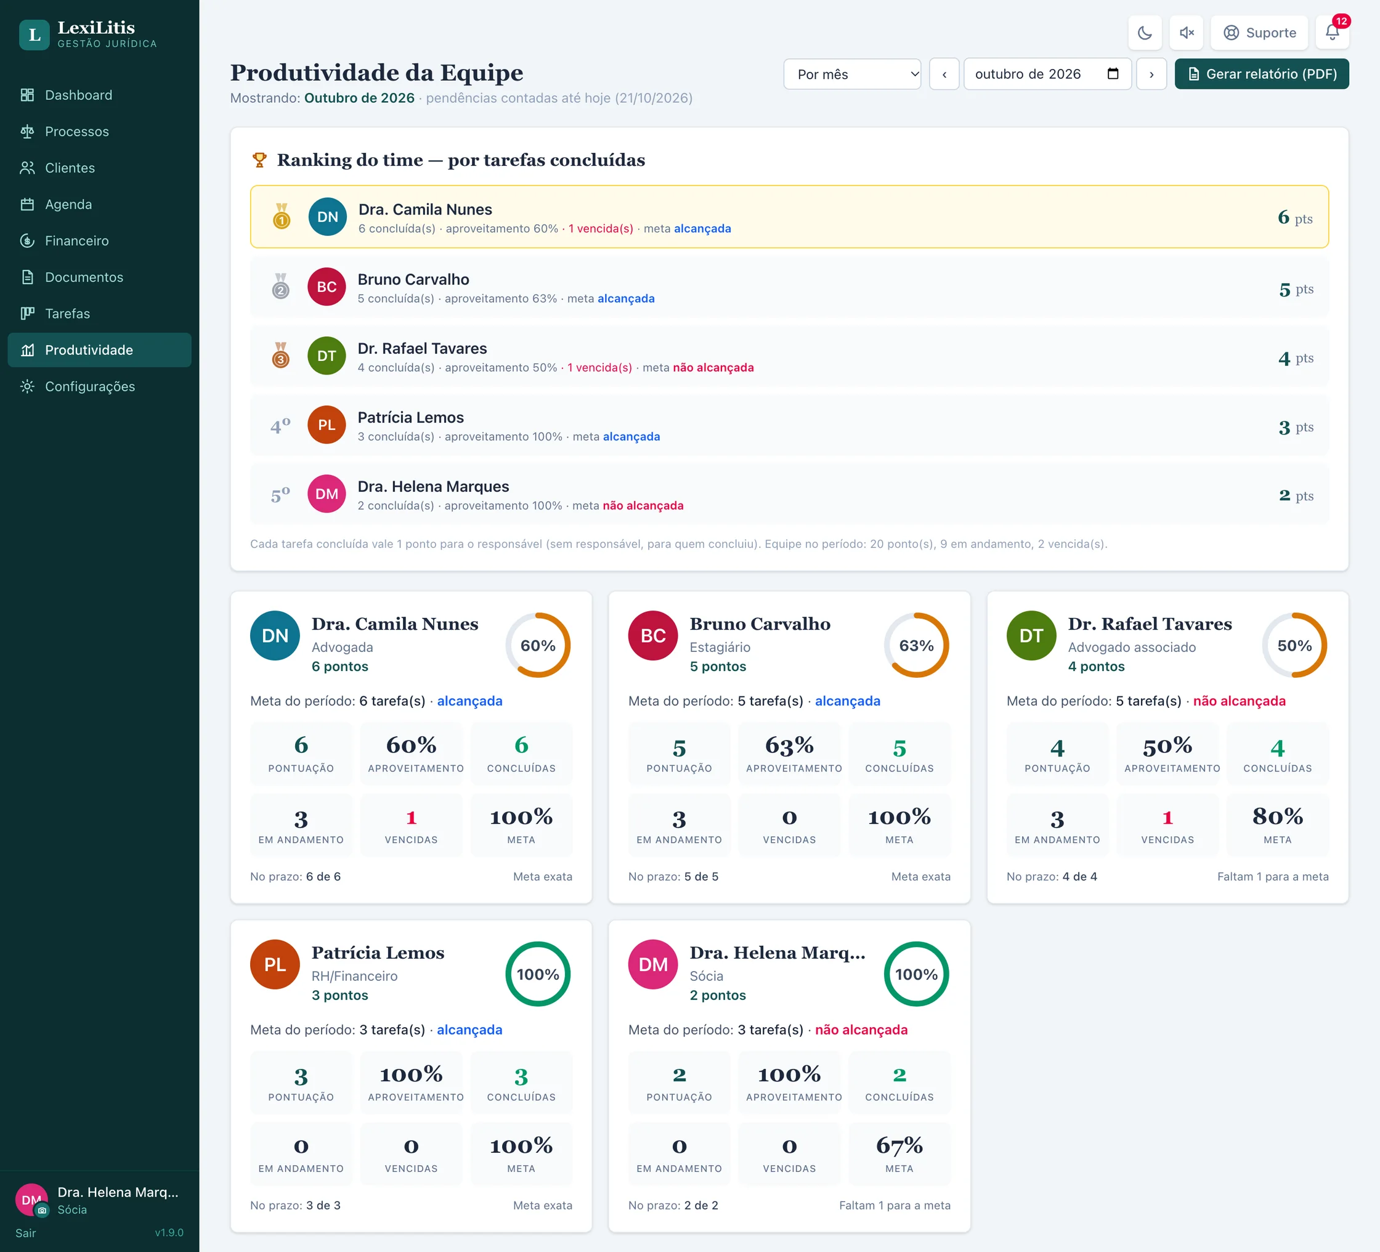Open the notifications bell
This screenshot has height=1252, width=1380.
tap(1332, 33)
